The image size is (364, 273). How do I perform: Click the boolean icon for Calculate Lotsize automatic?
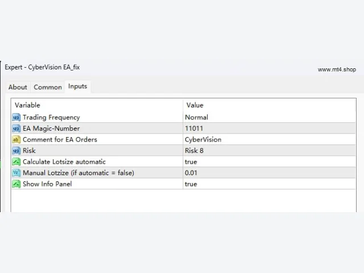pyautogui.click(x=16, y=162)
